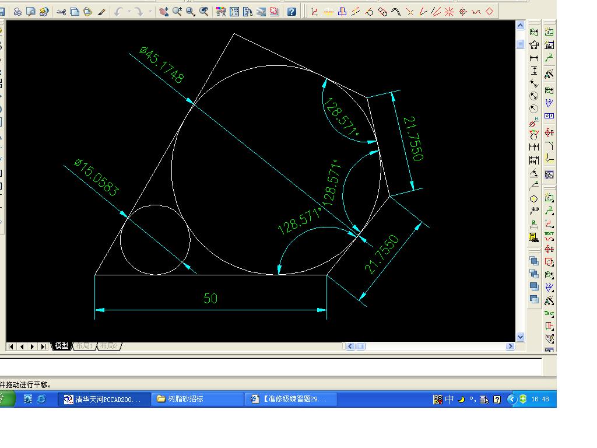Screen dimensions: 597x448
Task: Switch to the 布局2 layout tab
Action: pos(109,346)
